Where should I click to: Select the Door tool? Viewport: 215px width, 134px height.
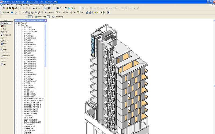[5, 29]
